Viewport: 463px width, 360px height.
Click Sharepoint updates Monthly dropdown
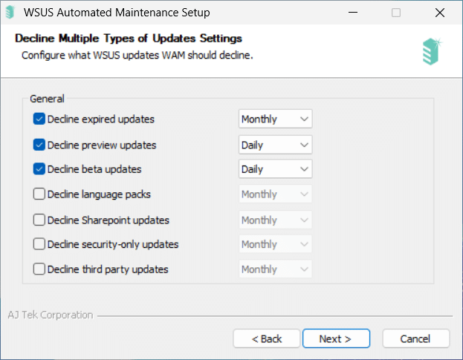(275, 220)
